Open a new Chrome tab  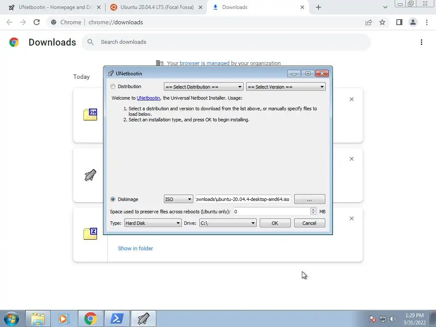[x=318, y=8]
